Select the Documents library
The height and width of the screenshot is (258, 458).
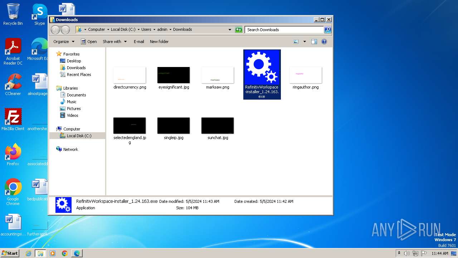tap(76, 95)
